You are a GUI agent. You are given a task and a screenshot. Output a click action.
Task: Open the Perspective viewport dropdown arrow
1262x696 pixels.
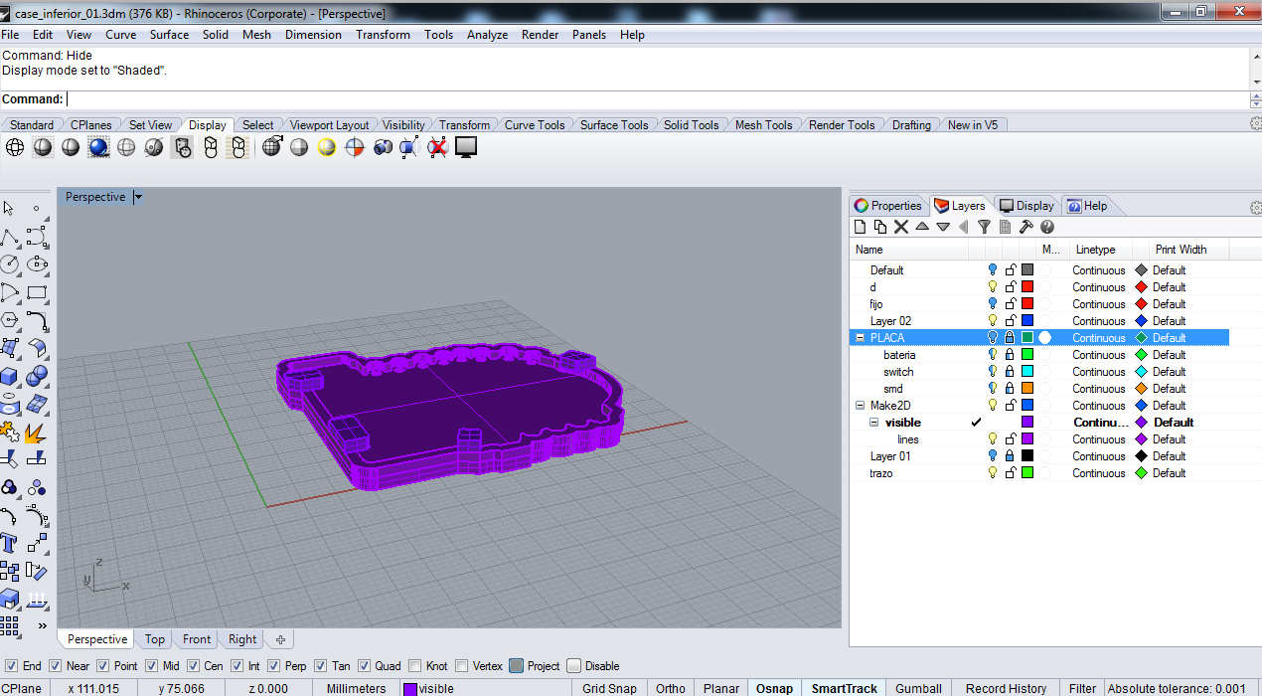[x=138, y=197]
